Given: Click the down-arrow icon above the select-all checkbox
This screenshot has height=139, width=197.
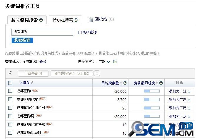Looking at the screenshot, I should 10,73.
